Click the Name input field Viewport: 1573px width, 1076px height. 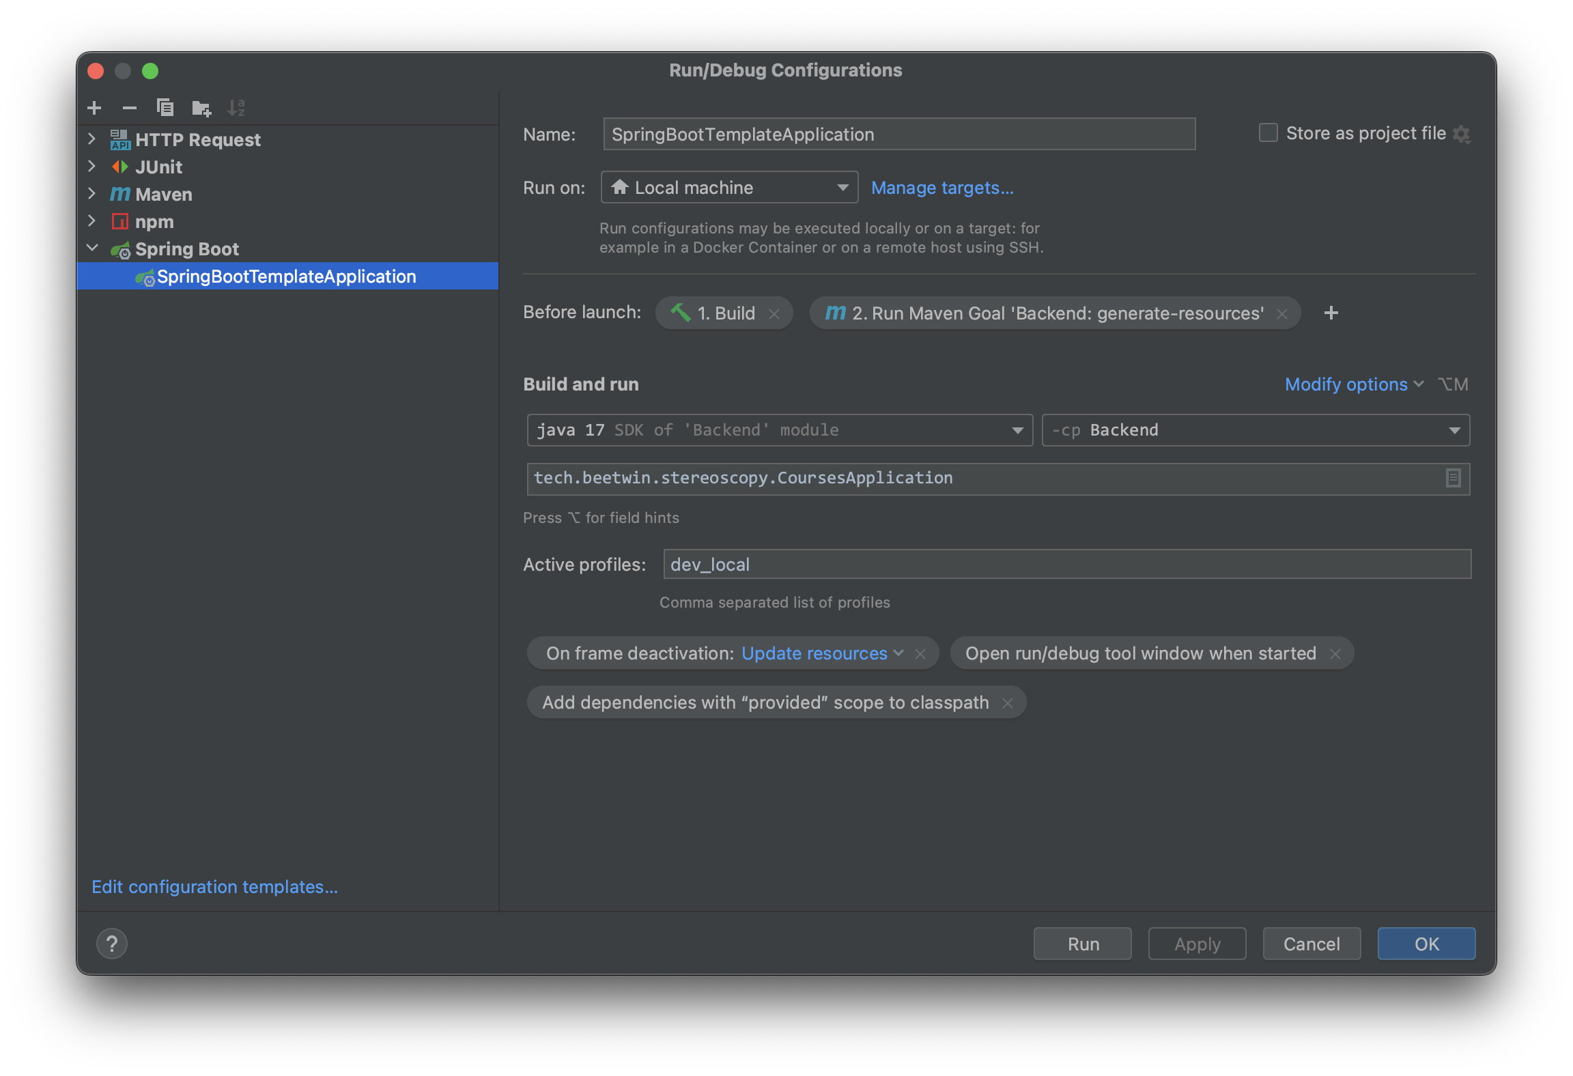[900, 134]
